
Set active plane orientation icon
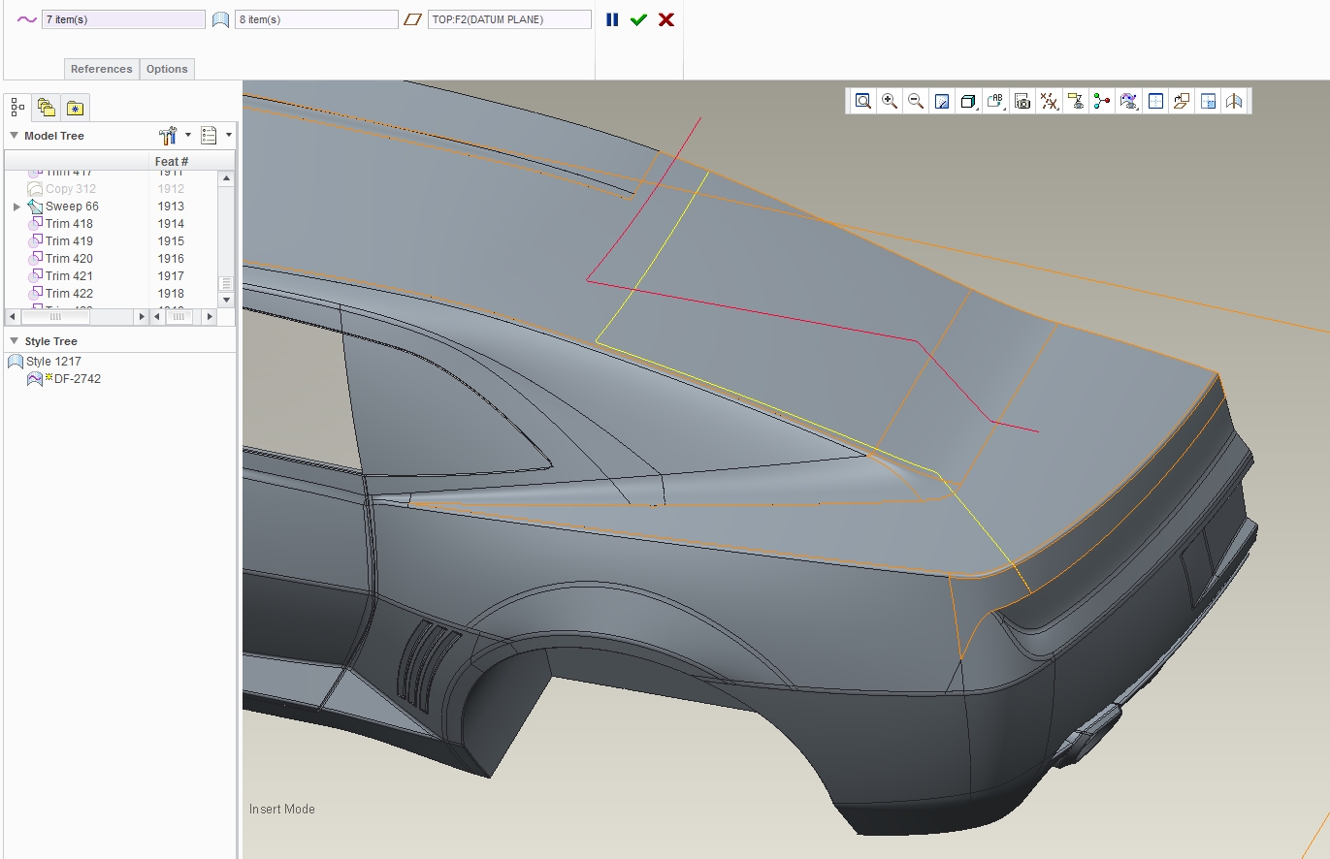coord(1181,101)
